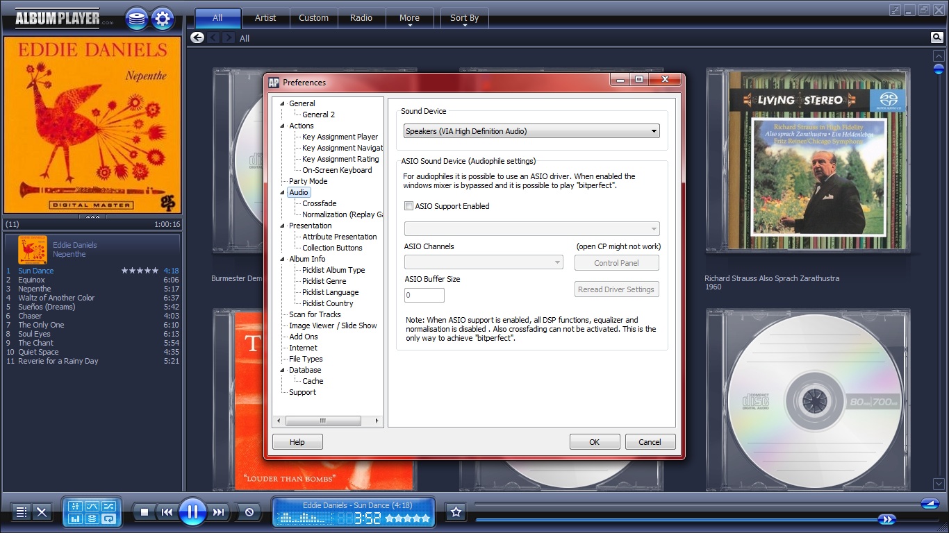Switch to the Artist tab
Screen dimensions: 949x533
(265, 18)
